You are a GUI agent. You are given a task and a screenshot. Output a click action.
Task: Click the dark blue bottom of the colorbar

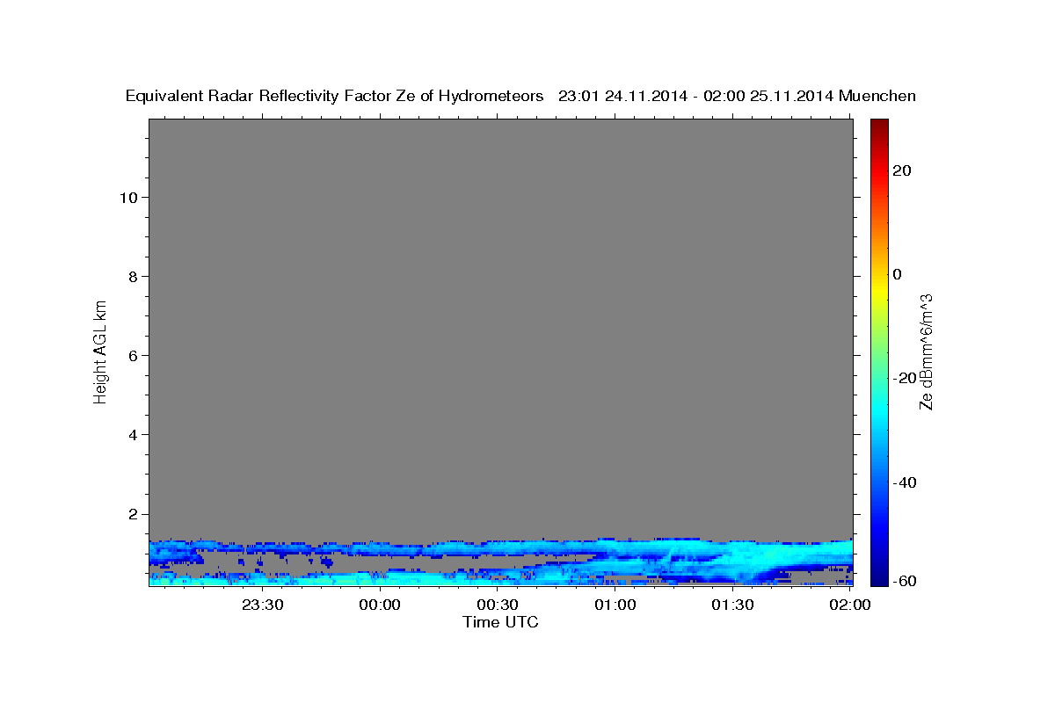pyautogui.click(x=878, y=578)
